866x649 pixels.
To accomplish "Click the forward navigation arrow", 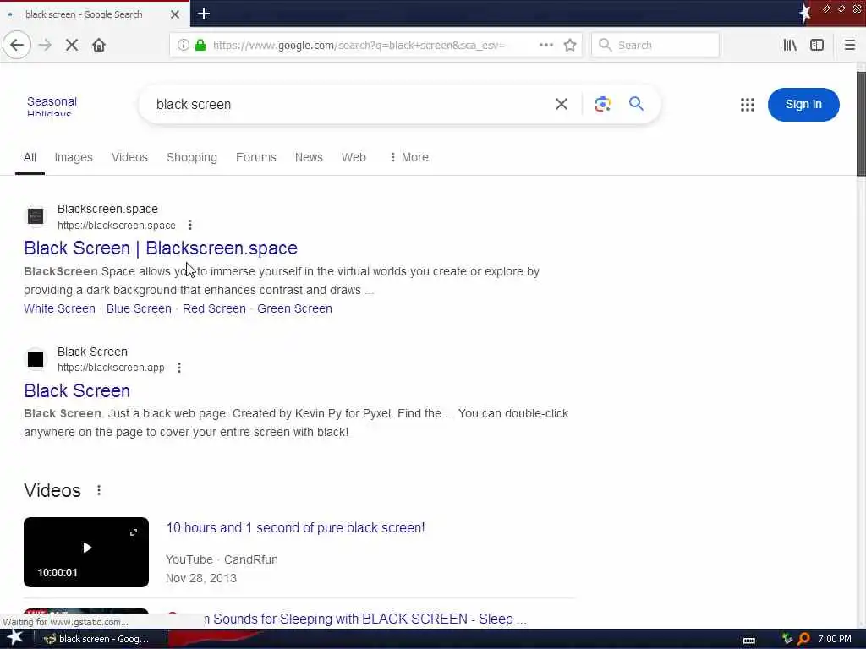I will [x=46, y=46].
